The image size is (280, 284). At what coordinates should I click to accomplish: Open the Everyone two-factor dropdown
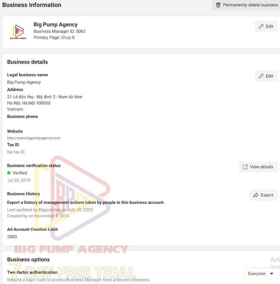(261, 273)
